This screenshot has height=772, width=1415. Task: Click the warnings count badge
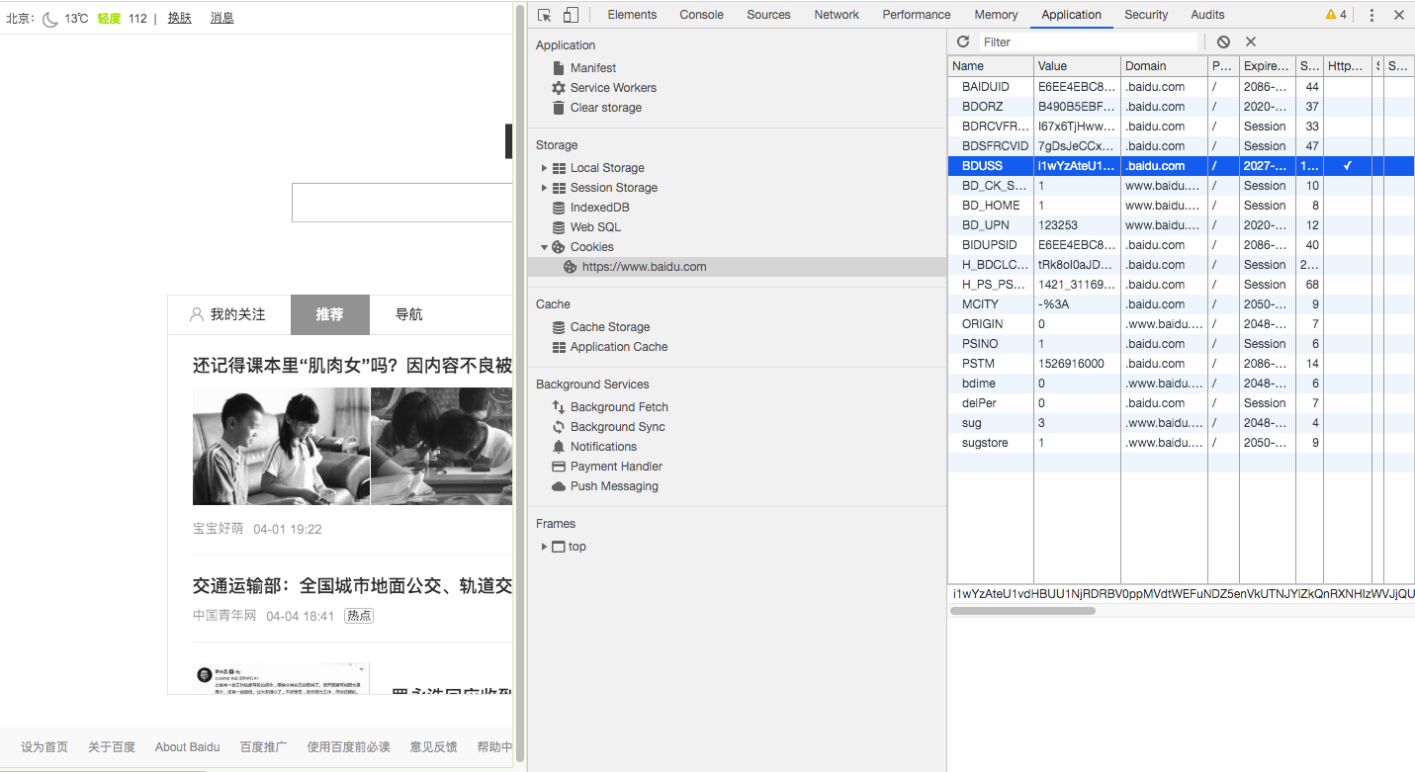click(1336, 15)
